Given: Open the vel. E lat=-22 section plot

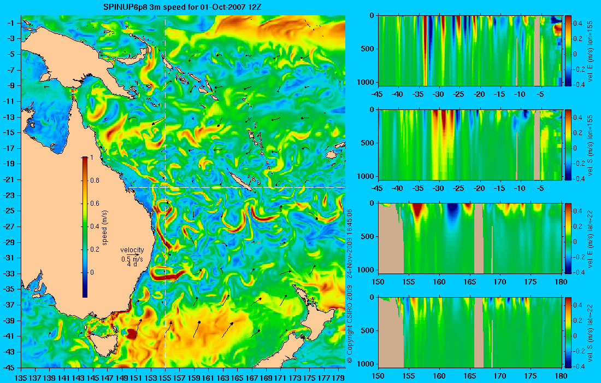Looking at the screenshot, I should click(470, 239).
